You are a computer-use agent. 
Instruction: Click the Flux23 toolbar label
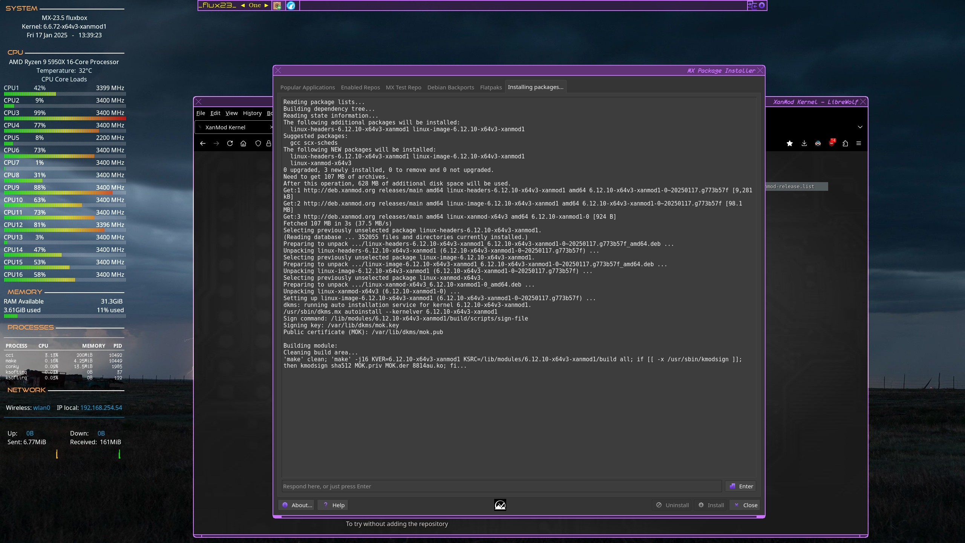(218, 5)
